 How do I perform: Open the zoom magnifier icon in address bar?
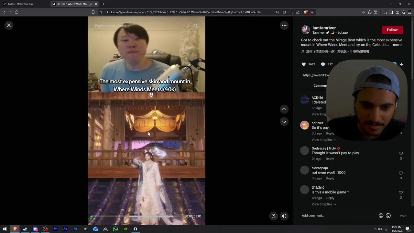(291, 12)
